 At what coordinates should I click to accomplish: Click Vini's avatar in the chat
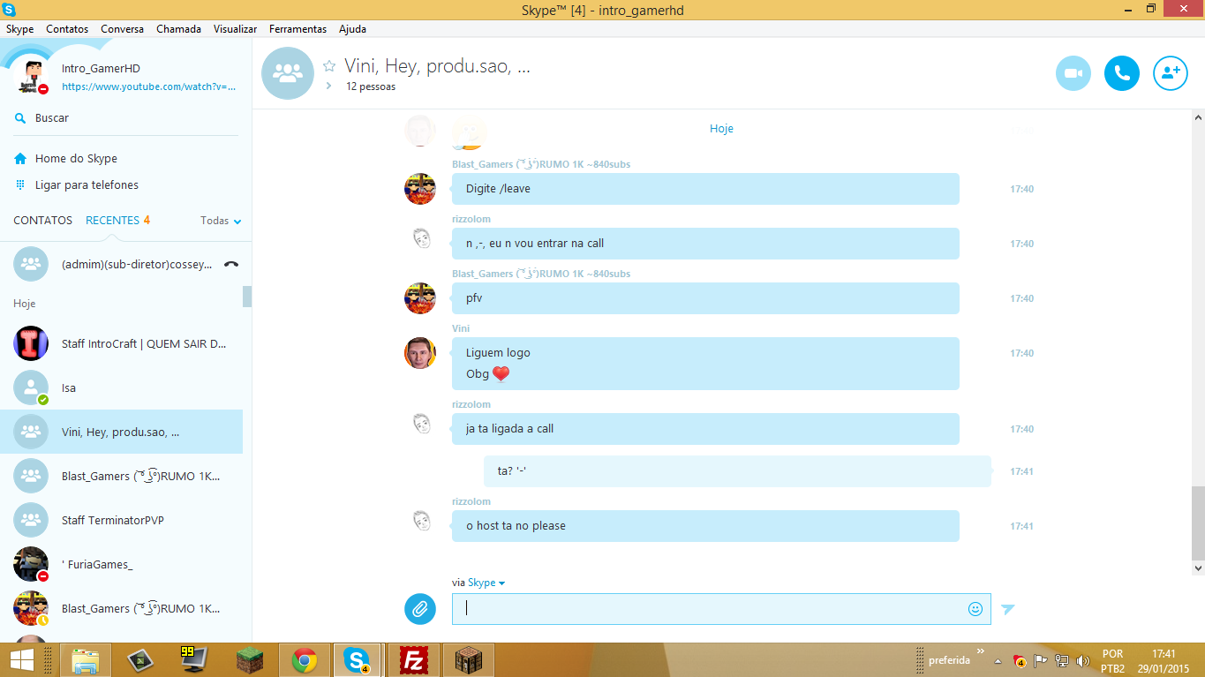(x=420, y=353)
